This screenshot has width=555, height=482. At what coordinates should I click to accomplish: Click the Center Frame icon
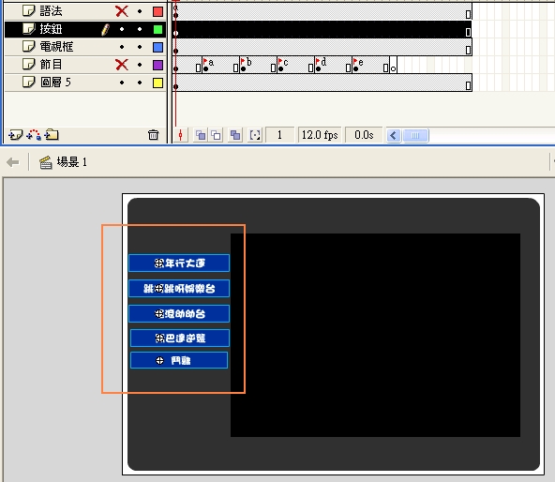181,135
